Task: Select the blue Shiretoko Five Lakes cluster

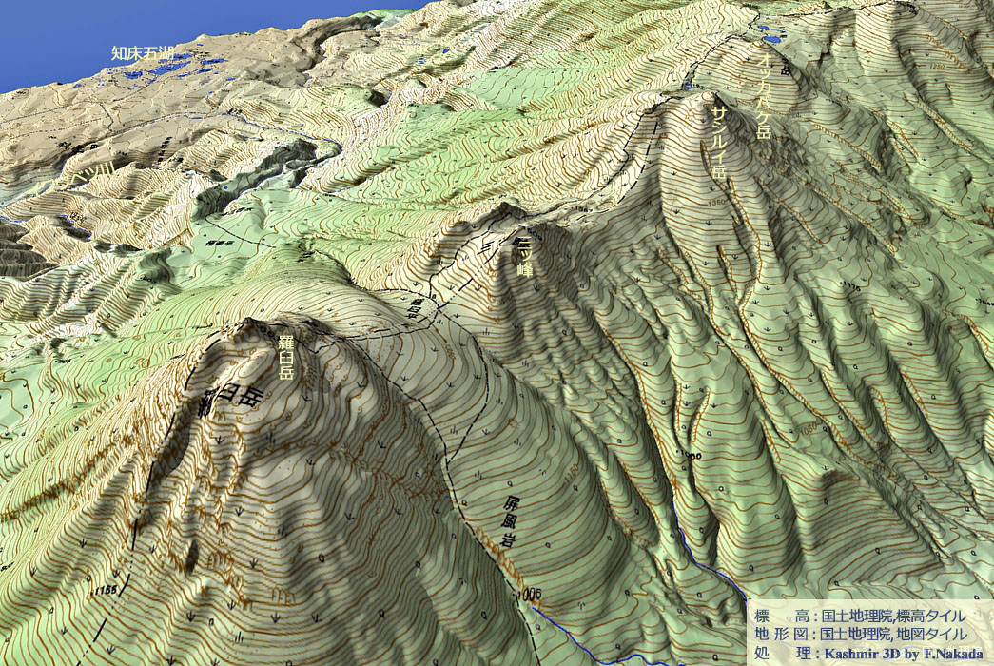Action: 176,70
